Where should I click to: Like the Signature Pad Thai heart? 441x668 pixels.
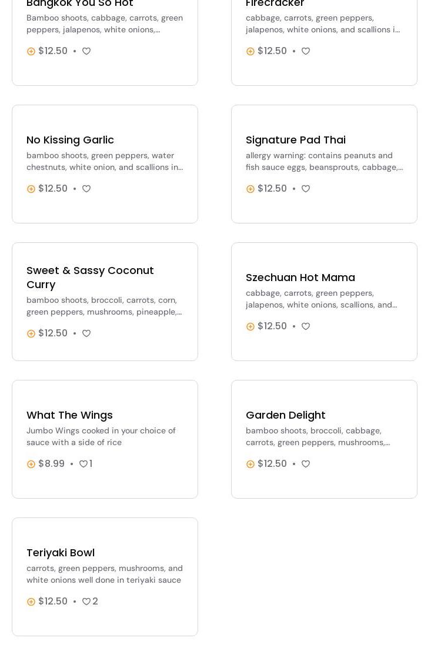point(306,189)
